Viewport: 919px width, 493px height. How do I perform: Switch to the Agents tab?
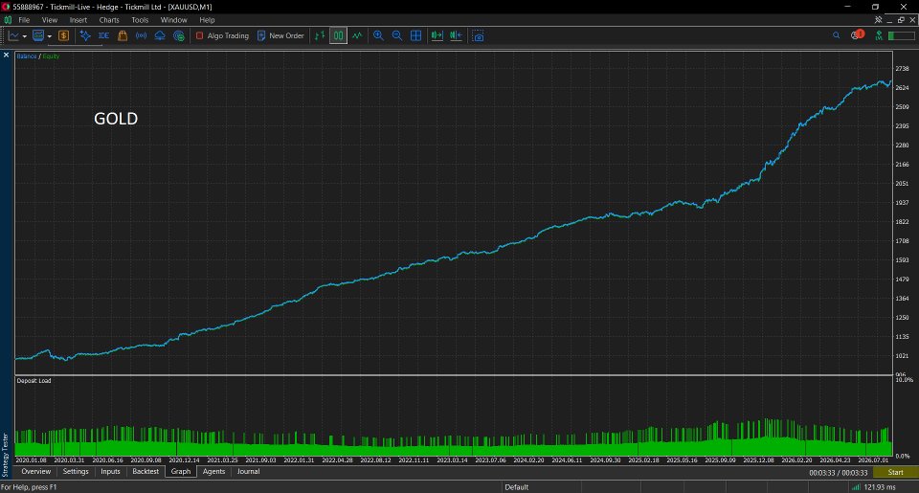click(213, 471)
